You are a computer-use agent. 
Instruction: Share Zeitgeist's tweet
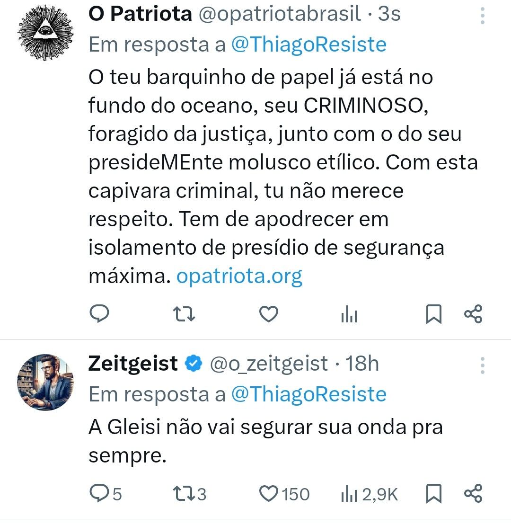tap(473, 494)
